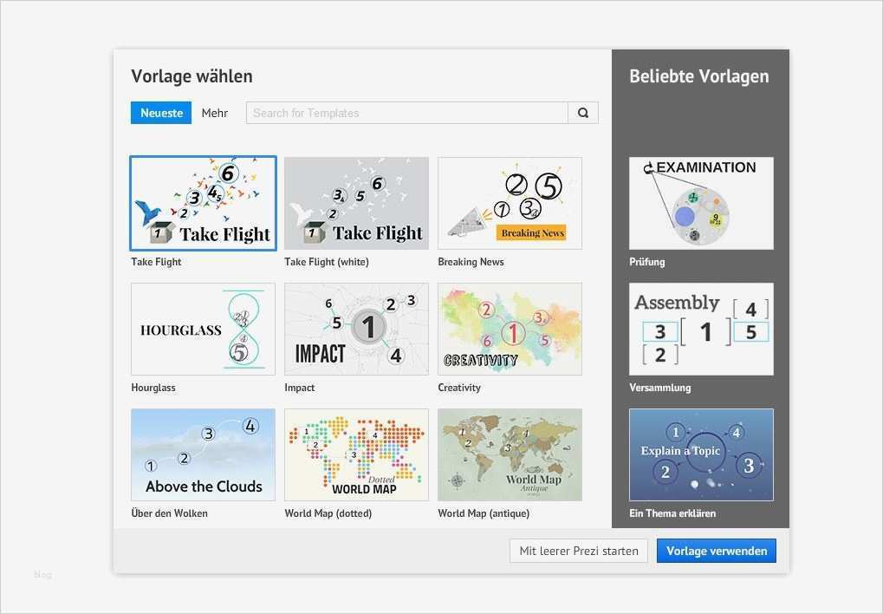Click the Vorlage wählen dialog heading
Viewport: 883px width, 614px height.
click(x=192, y=76)
